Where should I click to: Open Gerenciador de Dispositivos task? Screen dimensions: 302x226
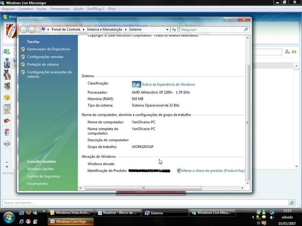pos(49,49)
